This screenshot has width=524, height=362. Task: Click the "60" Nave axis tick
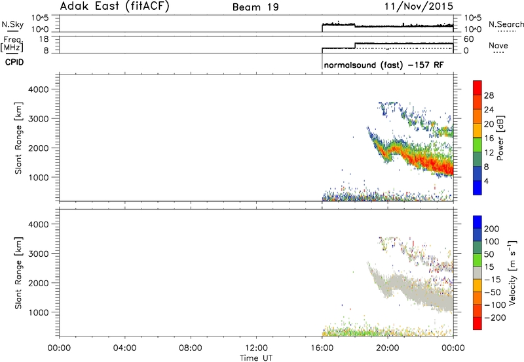click(469, 39)
